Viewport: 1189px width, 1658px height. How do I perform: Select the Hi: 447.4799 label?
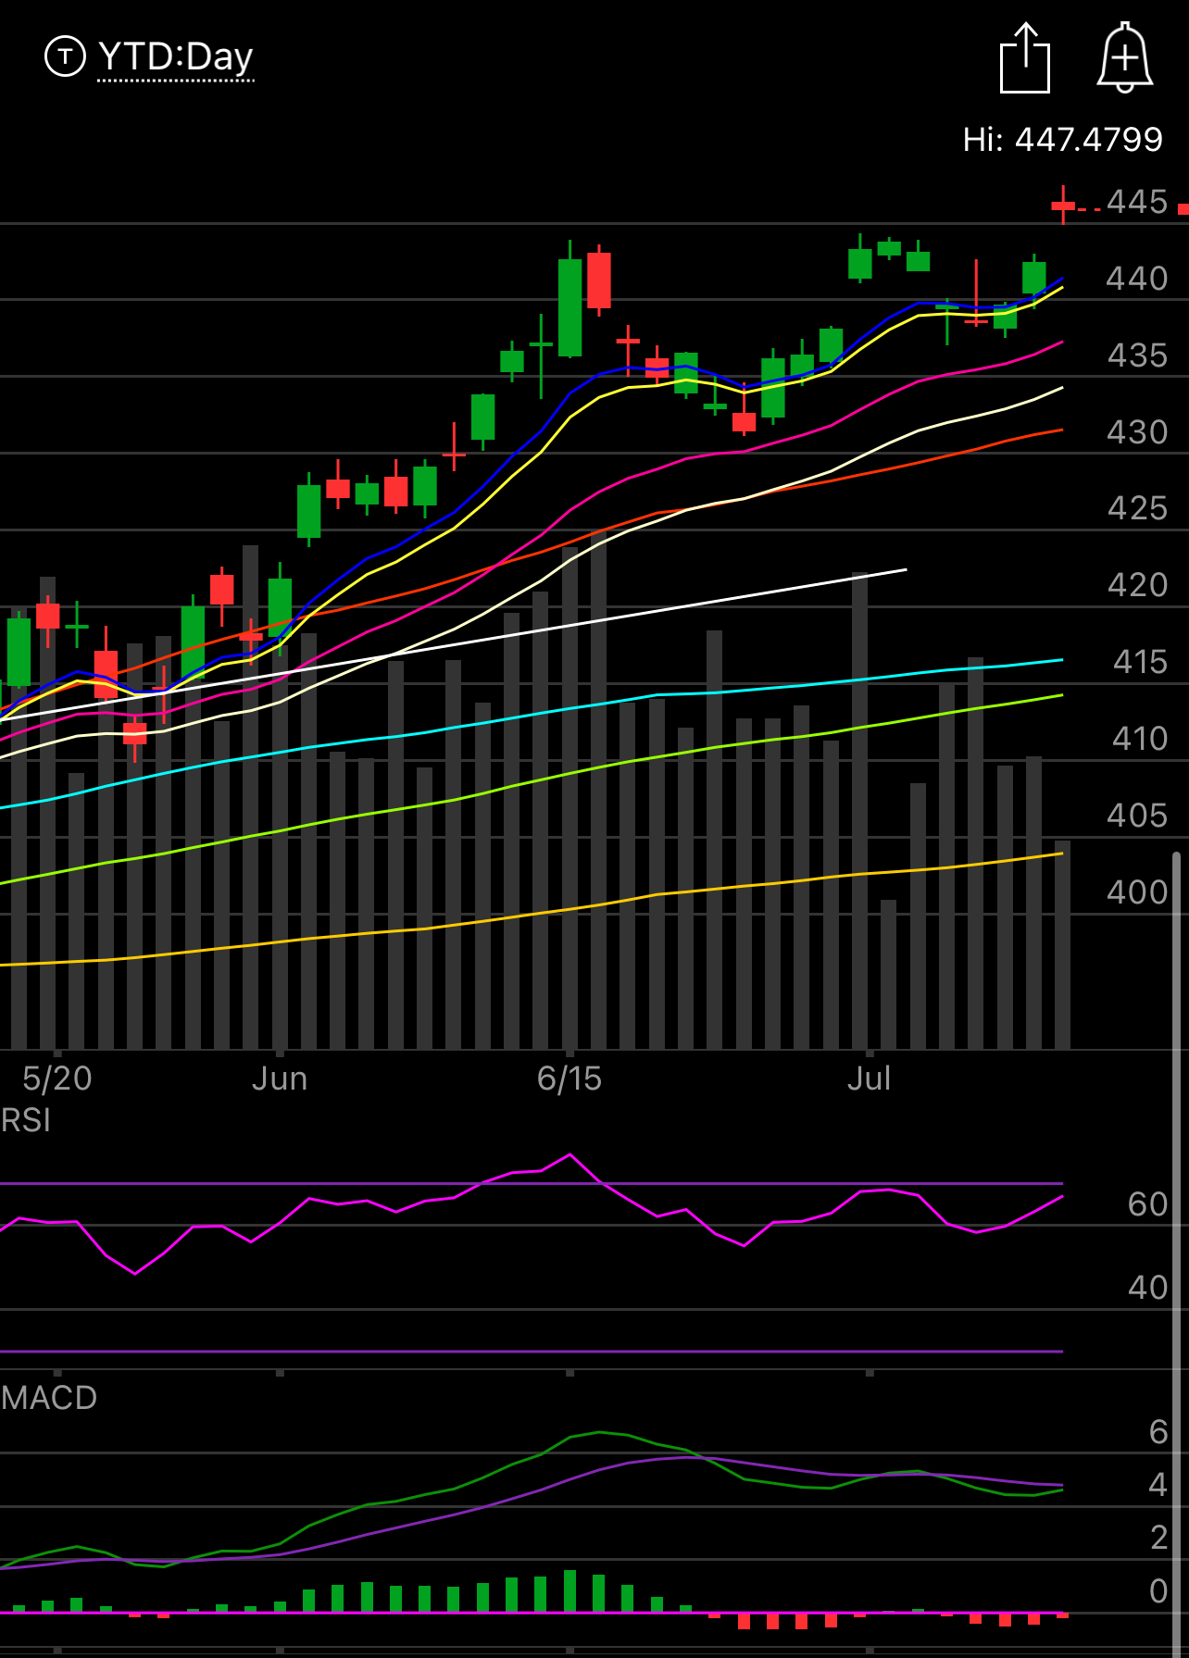(1062, 140)
